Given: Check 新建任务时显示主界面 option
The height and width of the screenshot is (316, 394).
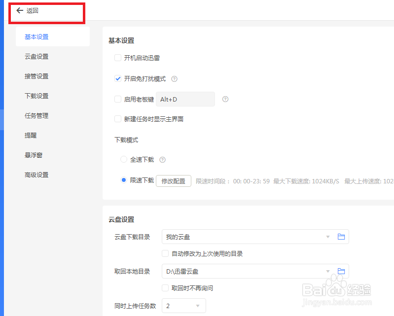Looking at the screenshot, I should (x=118, y=119).
